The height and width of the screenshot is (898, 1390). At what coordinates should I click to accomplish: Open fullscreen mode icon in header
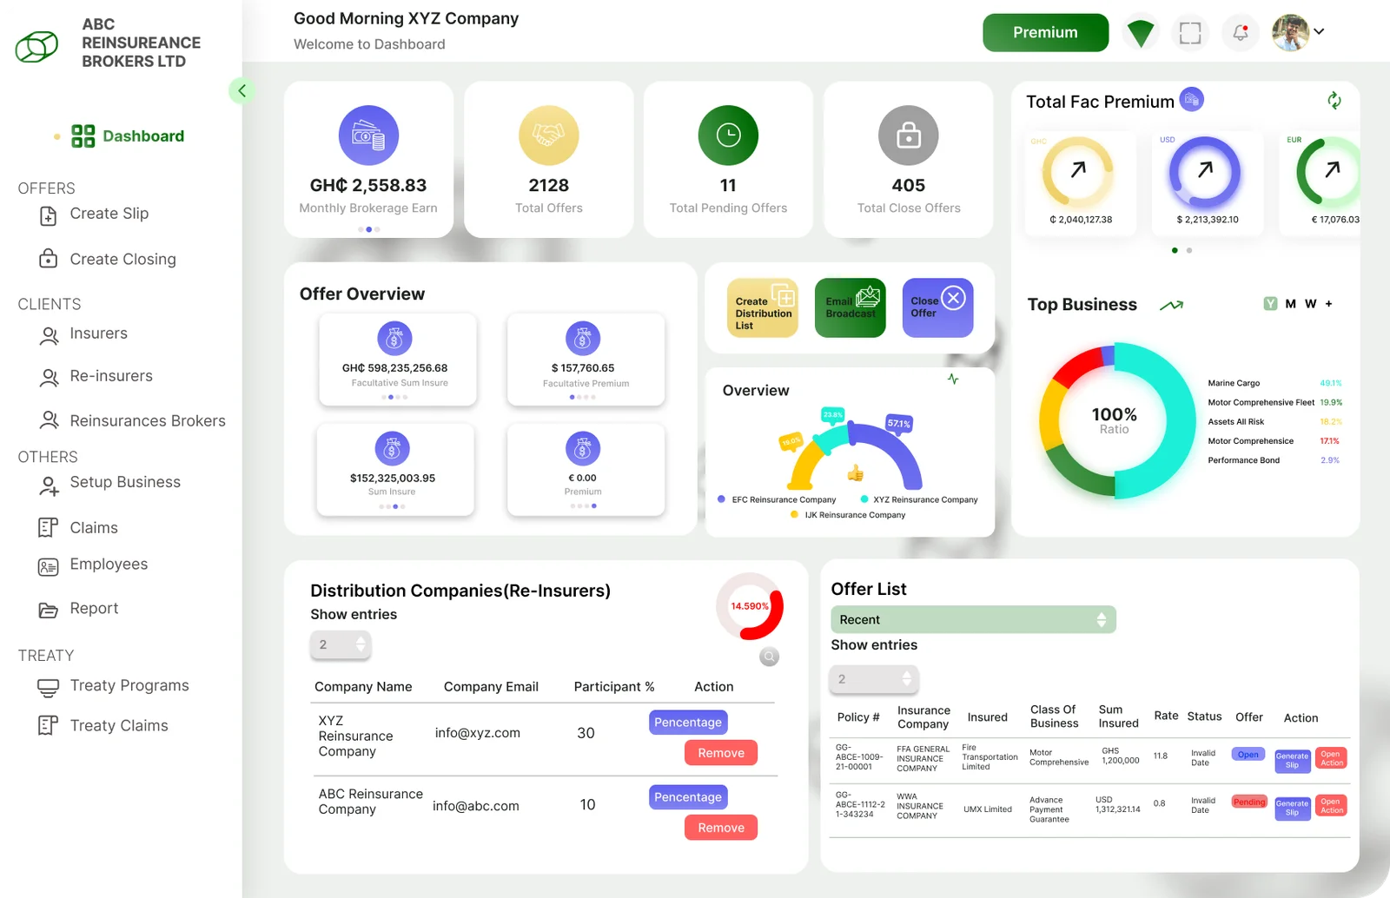1190,33
